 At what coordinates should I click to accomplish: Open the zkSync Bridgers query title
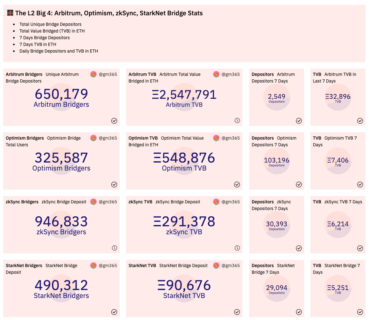[x=22, y=202]
